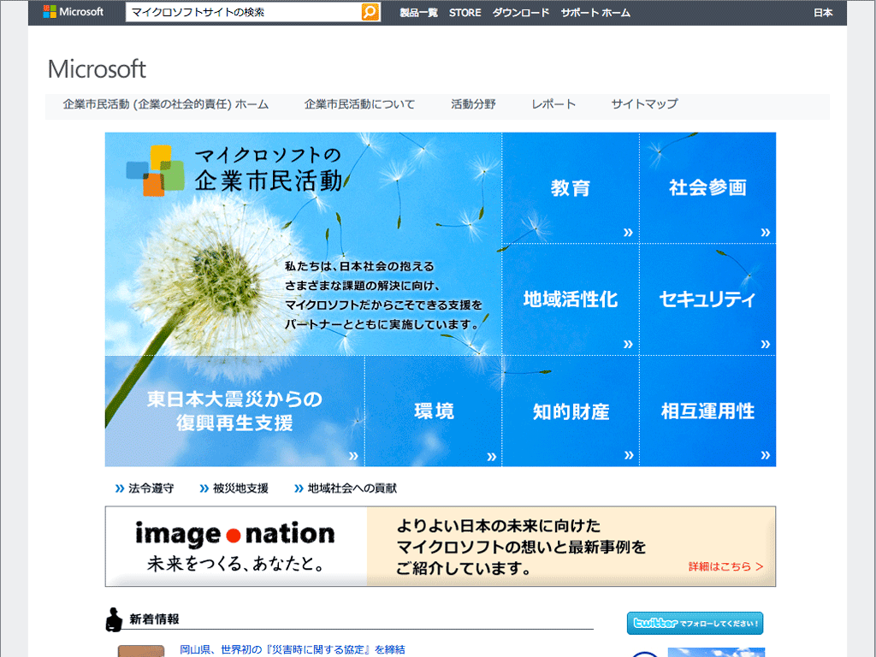
Task: Click the double-chevron arrow on 知的財産 tile
Action: pos(629,455)
